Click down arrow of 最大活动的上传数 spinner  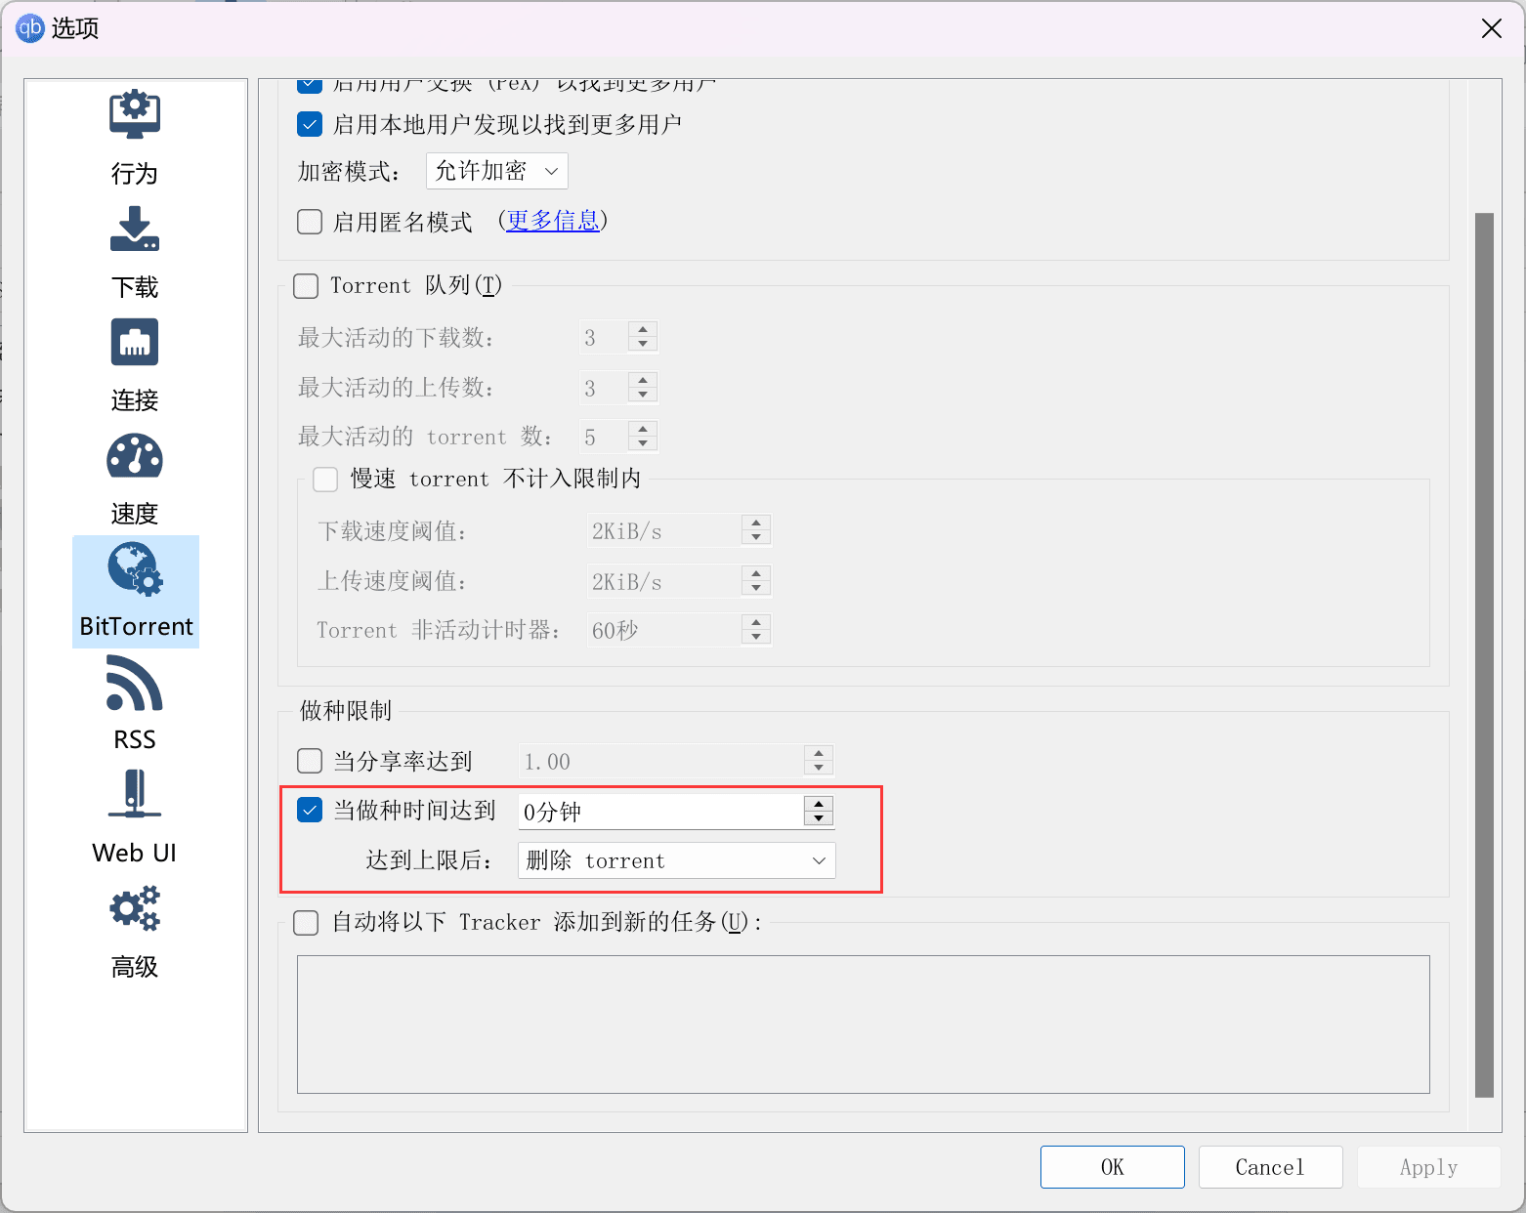click(643, 395)
